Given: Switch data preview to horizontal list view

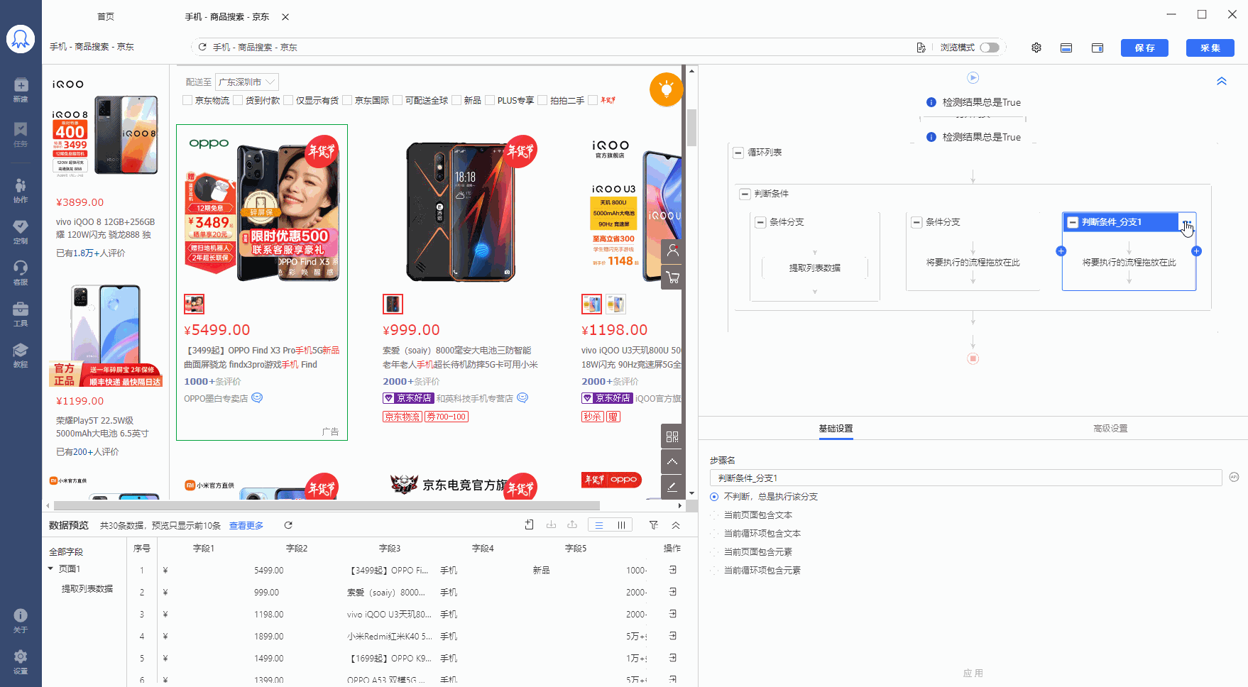Looking at the screenshot, I should (x=599, y=525).
